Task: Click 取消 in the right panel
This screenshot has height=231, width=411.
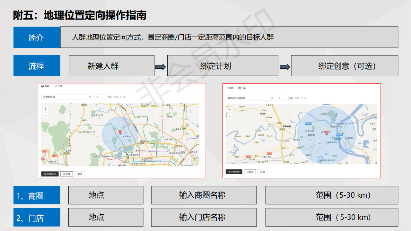Action: point(262,172)
